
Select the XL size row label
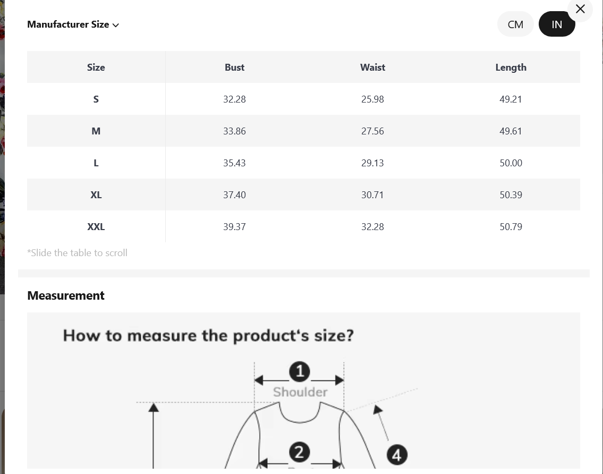click(x=96, y=195)
